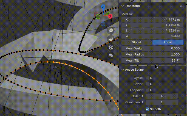This screenshot has height=116, width=187.
Task: Switch perspective/orthographic with the grid icon
Action: (x=111, y=56)
